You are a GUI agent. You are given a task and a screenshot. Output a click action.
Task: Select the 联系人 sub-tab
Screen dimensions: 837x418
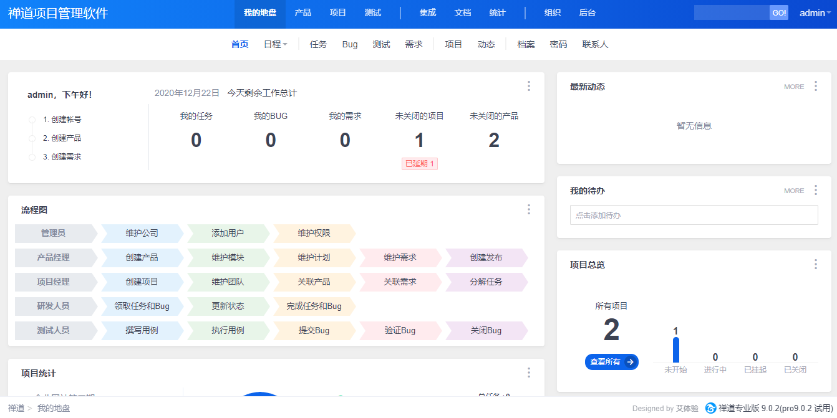[596, 44]
